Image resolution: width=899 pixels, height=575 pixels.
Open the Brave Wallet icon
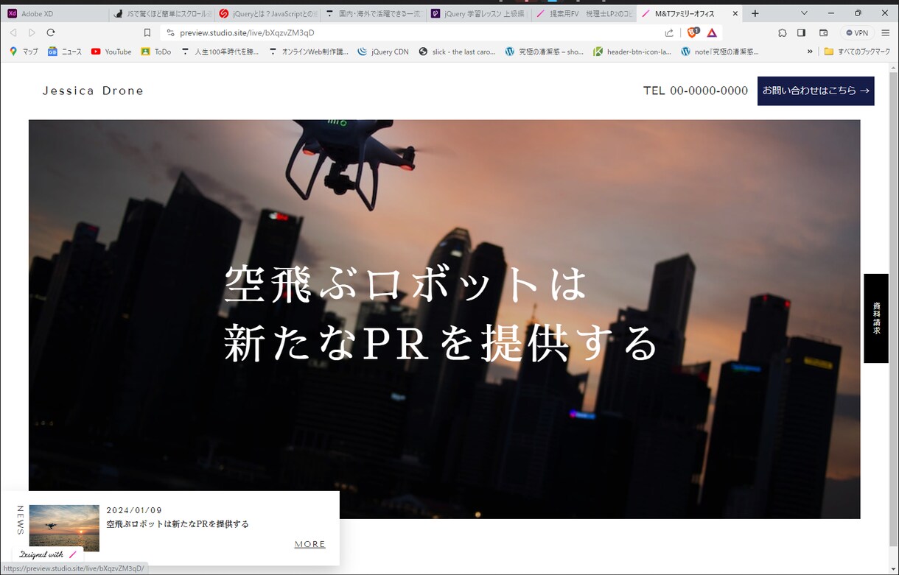(824, 33)
